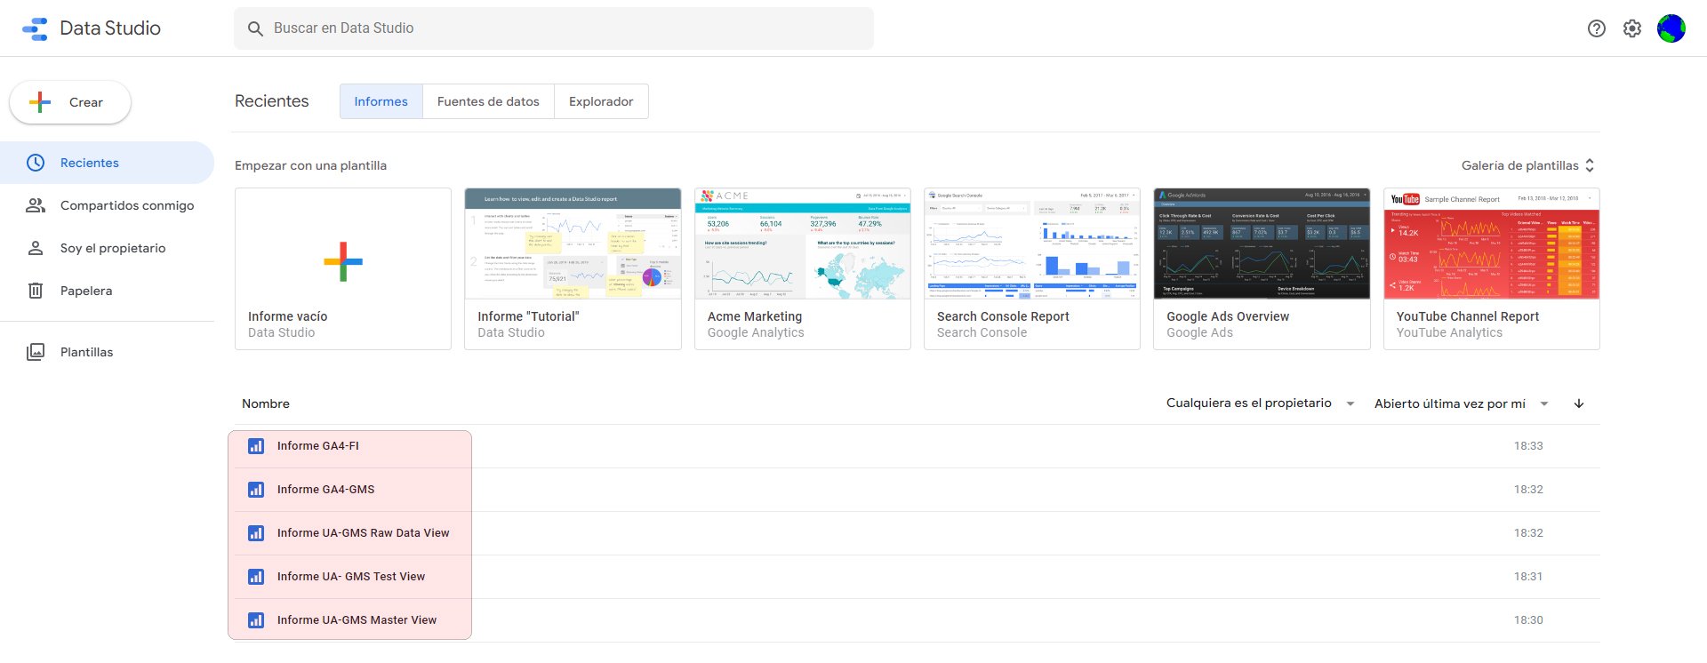This screenshot has width=1707, height=663.
Task: Click the report icon for Informe GA4-GMS
Action: 256,490
